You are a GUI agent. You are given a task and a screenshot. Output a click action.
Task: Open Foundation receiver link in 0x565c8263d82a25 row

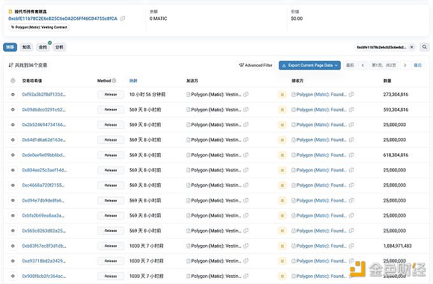[x=322, y=231]
